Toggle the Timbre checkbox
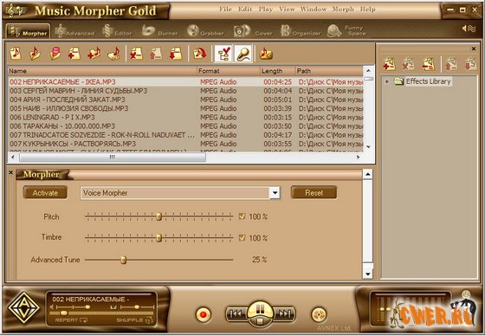 pos(242,238)
